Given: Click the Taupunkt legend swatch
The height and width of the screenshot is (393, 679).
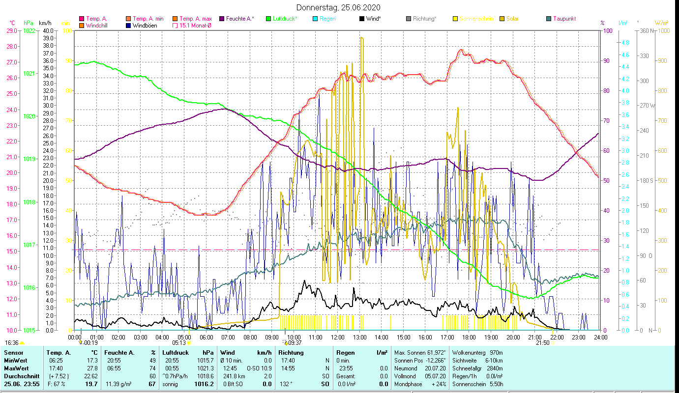Looking at the screenshot, I should point(549,19).
